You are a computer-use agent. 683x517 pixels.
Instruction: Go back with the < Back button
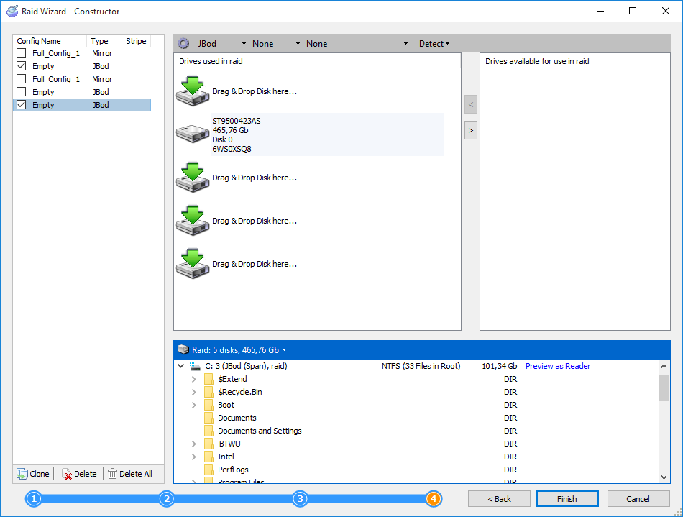pyautogui.click(x=499, y=499)
